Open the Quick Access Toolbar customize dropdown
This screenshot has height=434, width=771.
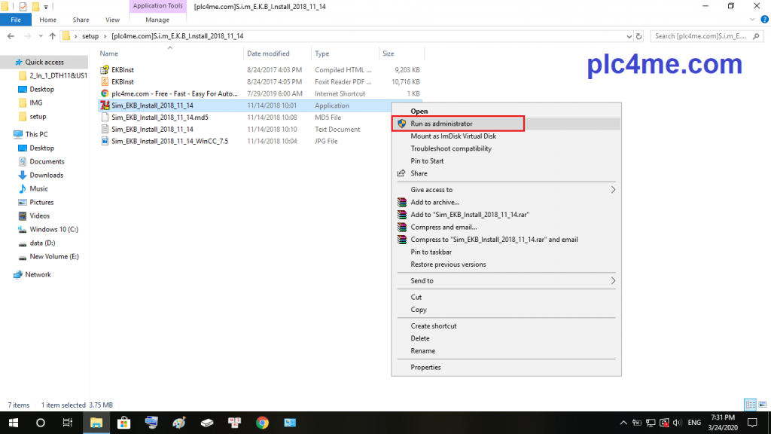[x=46, y=7]
